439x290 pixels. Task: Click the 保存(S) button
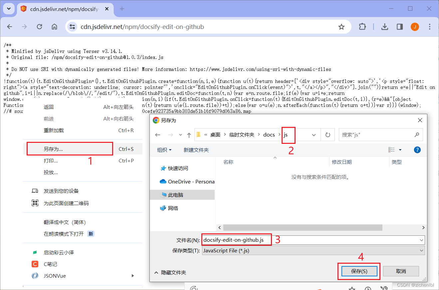click(x=359, y=271)
